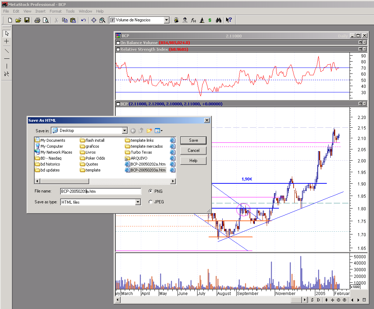Image resolution: width=374 pixels, height=309 pixels.
Task: Toggle the On Balance Volume checkbox
Action: (118, 43)
